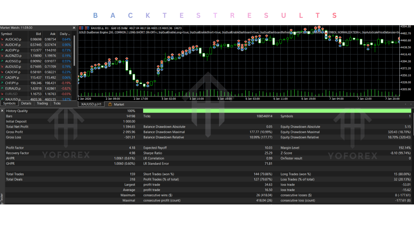Click the Sharpe Ratio value 25.29
The width and height of the screenshot is (414, 233).
tap(268, 153)
